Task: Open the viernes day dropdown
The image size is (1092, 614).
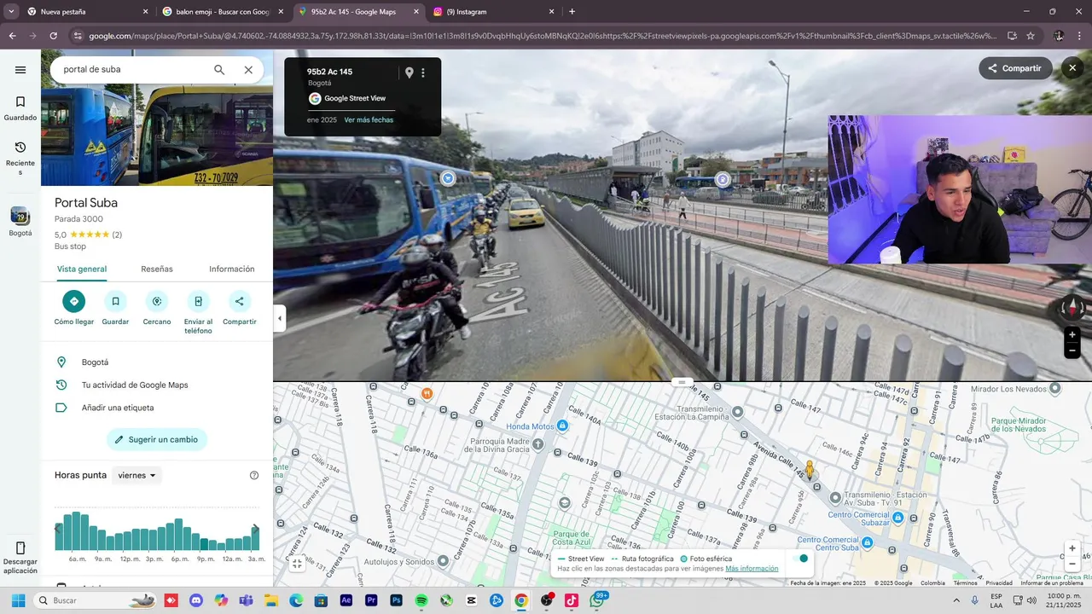Action: point(136,475)
